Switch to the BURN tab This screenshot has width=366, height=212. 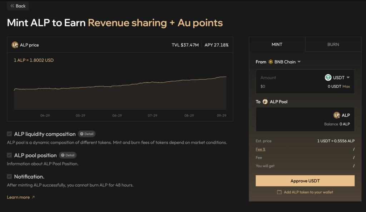tap(333, 45)
